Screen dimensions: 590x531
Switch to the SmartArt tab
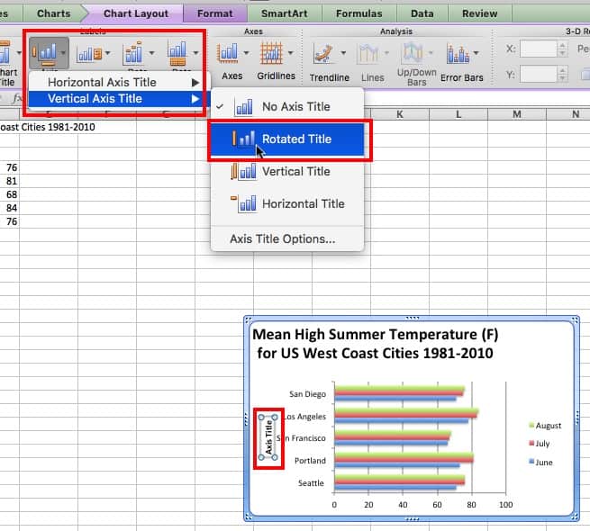tap(282, 13)
